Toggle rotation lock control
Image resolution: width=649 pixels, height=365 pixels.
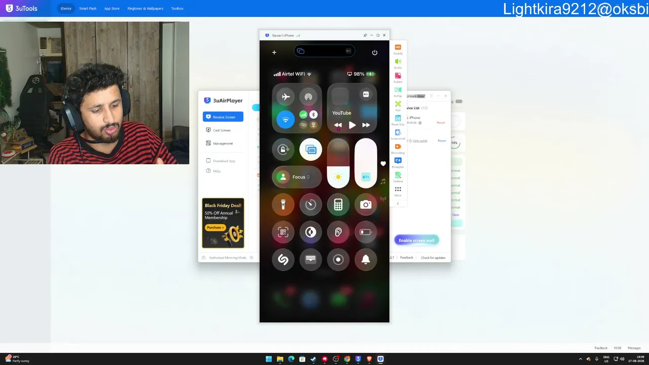pos(283,150)
